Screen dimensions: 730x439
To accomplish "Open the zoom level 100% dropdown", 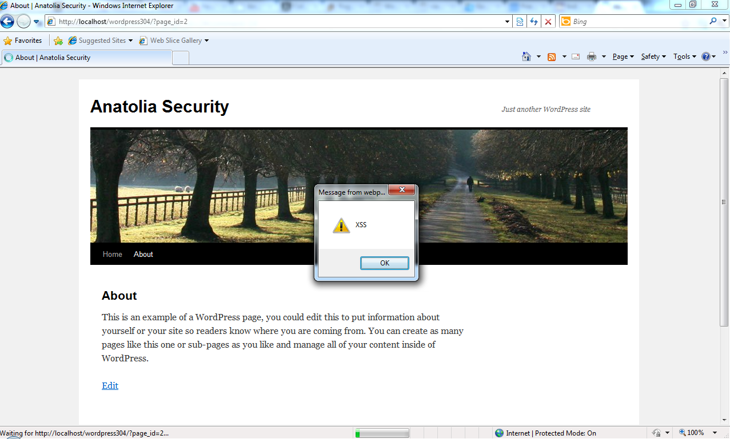I will (x=716, y=433).
